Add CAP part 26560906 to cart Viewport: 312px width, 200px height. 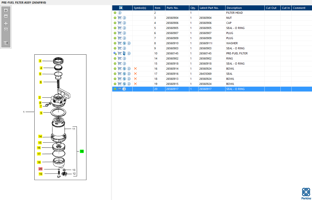[x=120, y=23]
